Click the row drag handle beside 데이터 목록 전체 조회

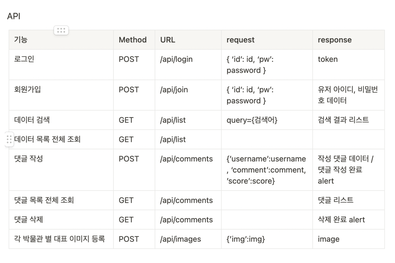9,139
